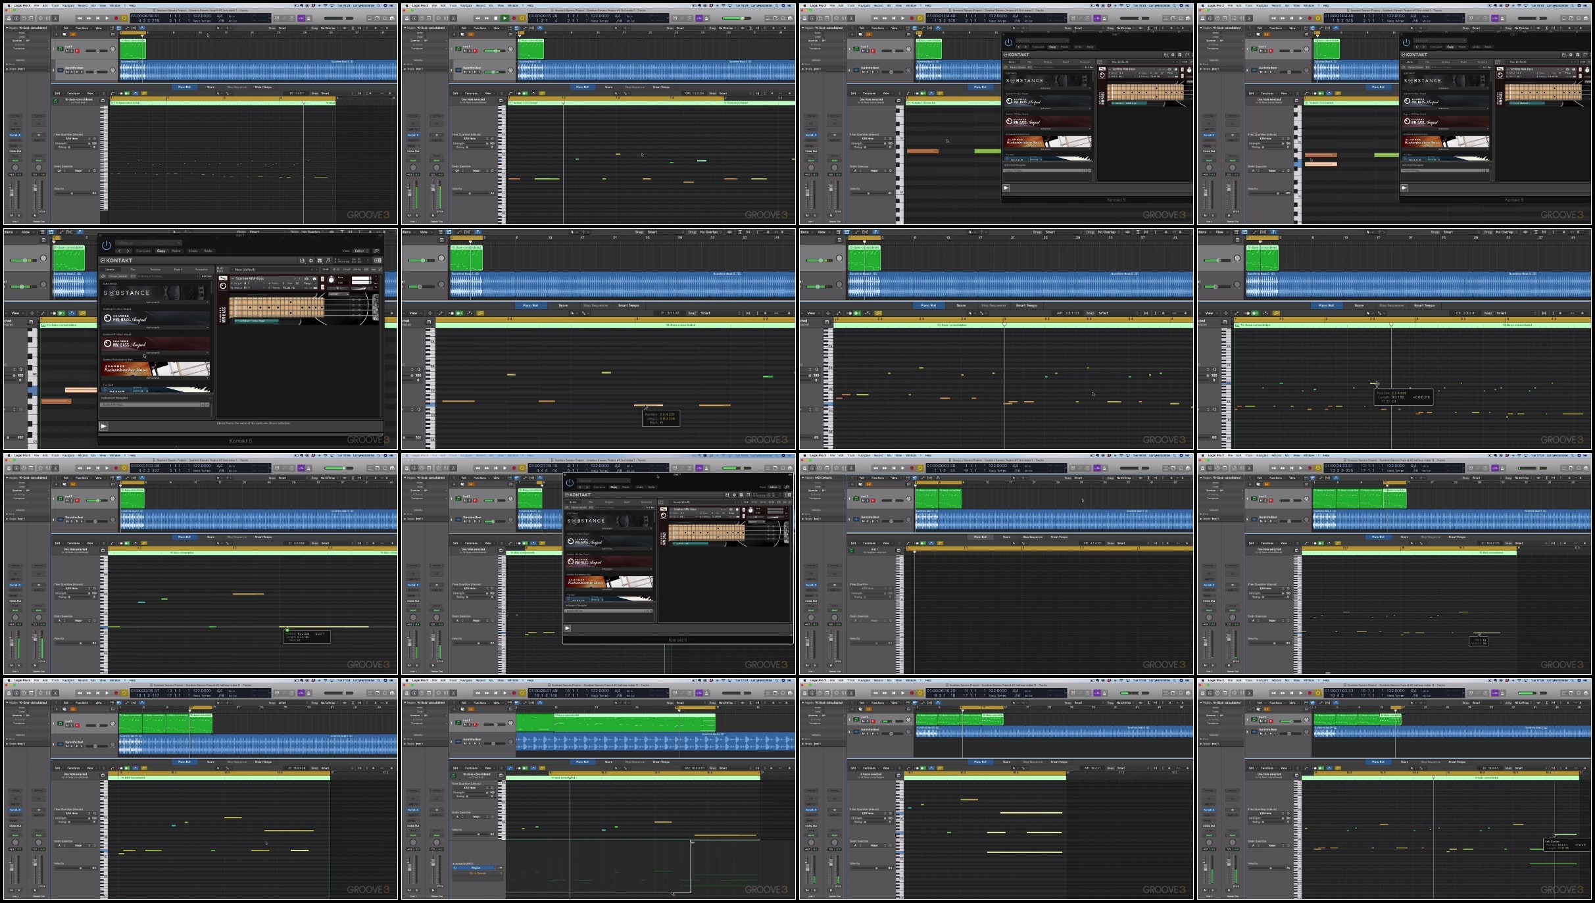Top-left frame: mute the Sunshine Beat track
The height and width of the screenshot is (903, 1595).
pyautogui.click(x=67, y=72)
